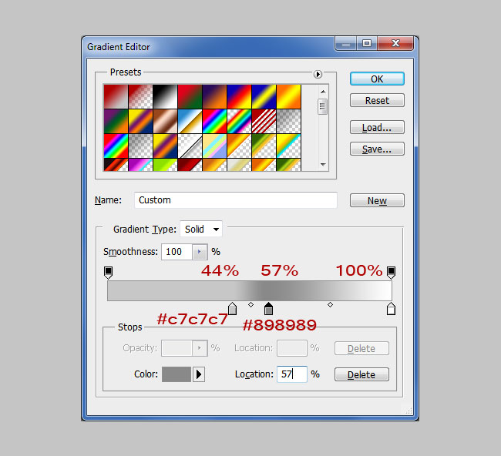The width and height of the screenshot is (501, 456).
Task: Maximize the Gradient Editor window
Action: (367, 43)
